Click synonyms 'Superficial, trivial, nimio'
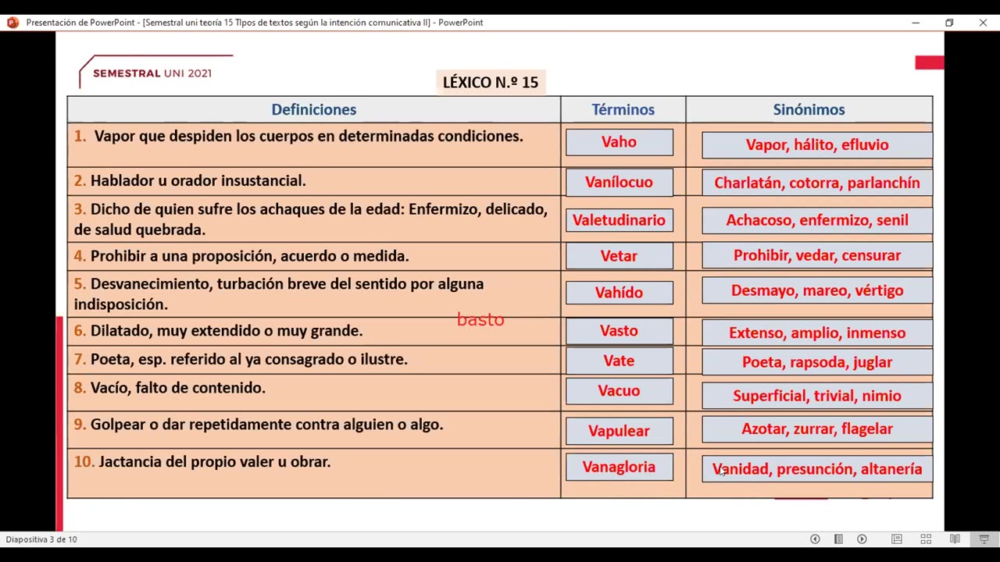 click(817, 396)
